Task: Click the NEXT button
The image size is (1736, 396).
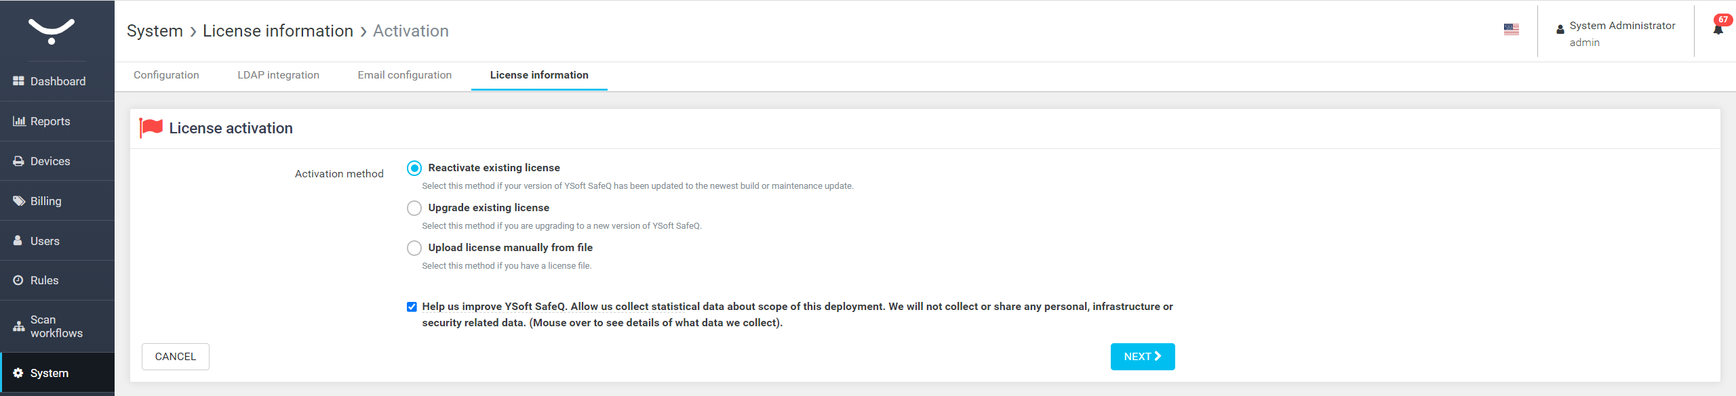Action: 1142,357
